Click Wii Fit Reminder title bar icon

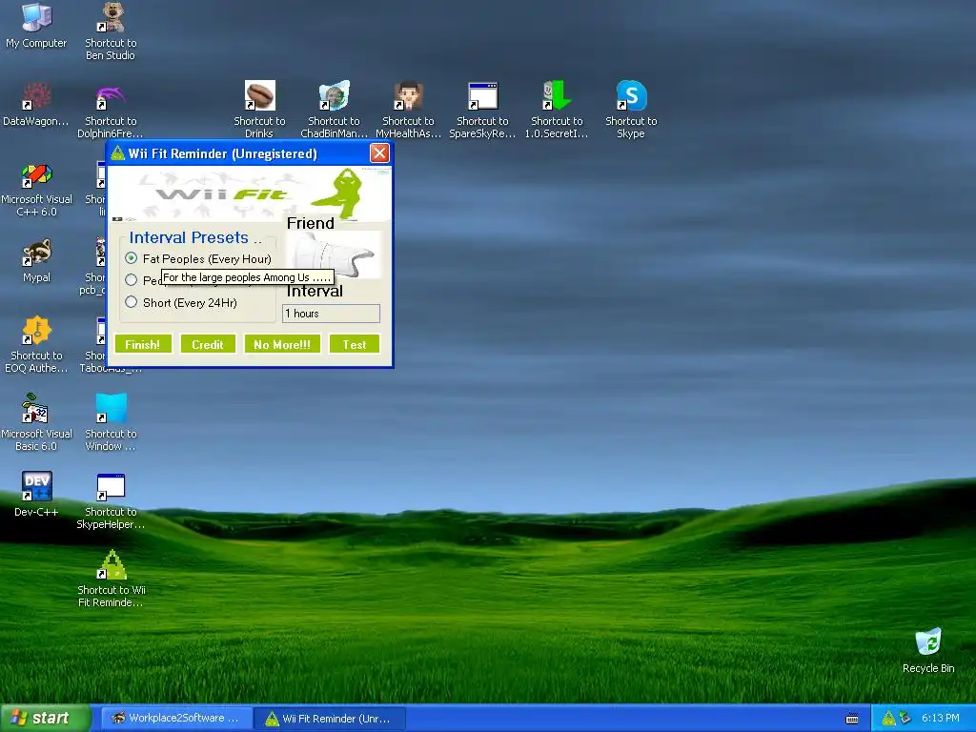pyautogui.click(x=117, y=153)
